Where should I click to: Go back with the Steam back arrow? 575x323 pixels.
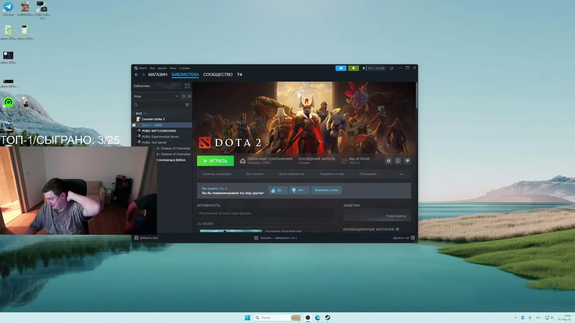click(136, 74)
